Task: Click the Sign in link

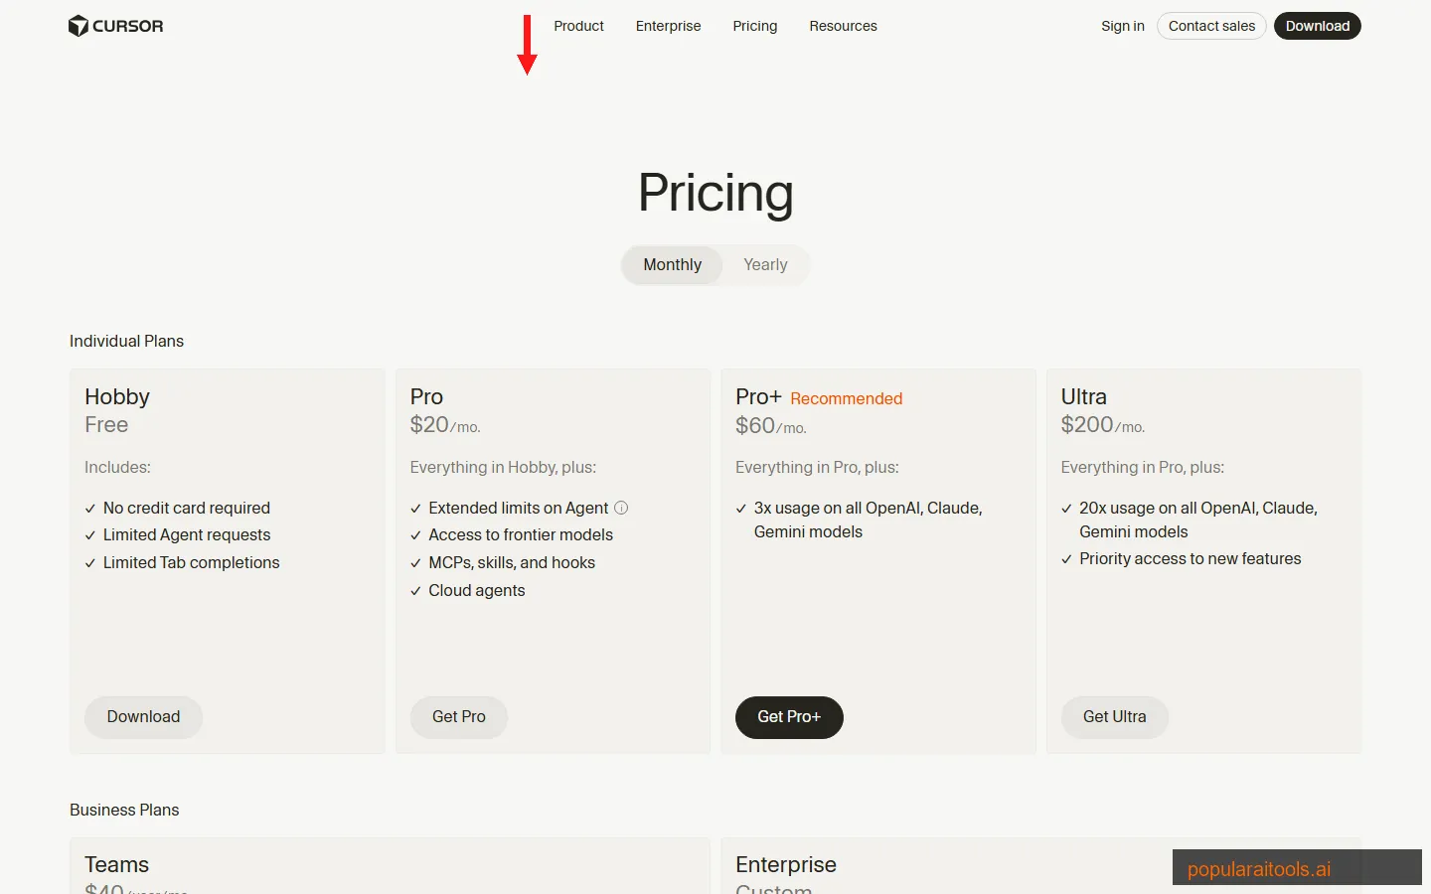Action: tap(1122, 26)
